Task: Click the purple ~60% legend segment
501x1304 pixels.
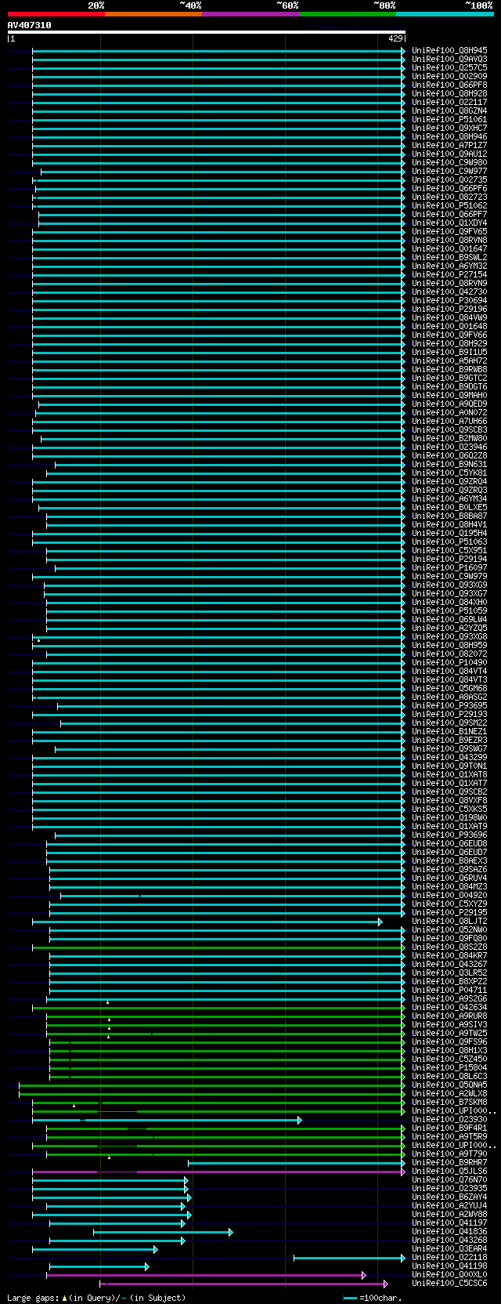Action: pos(250,14)
